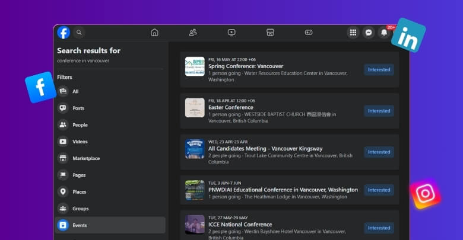Select the All filter
This screenshot has height=240, width=463.
(110, 91)
